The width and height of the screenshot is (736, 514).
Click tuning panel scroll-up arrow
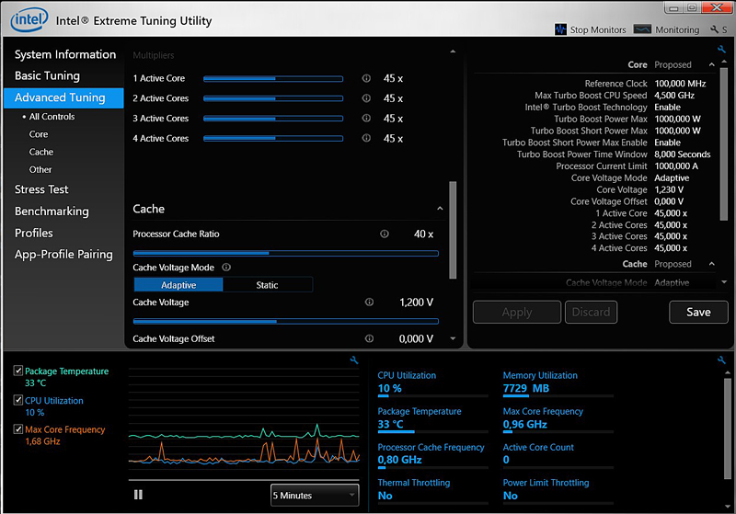pos(453,51)
